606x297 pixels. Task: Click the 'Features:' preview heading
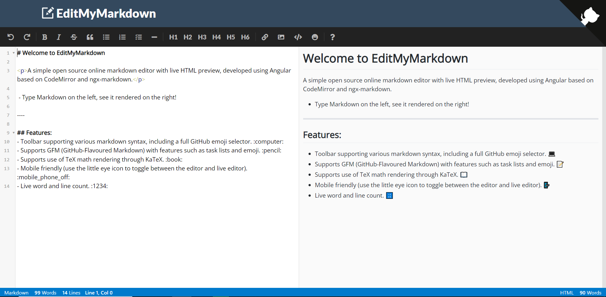click(322, 135)
